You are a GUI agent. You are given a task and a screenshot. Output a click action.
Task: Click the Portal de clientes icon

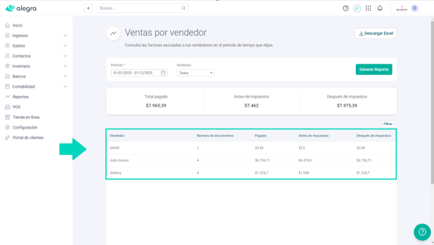pyautogui.click(x=8, y=138)
